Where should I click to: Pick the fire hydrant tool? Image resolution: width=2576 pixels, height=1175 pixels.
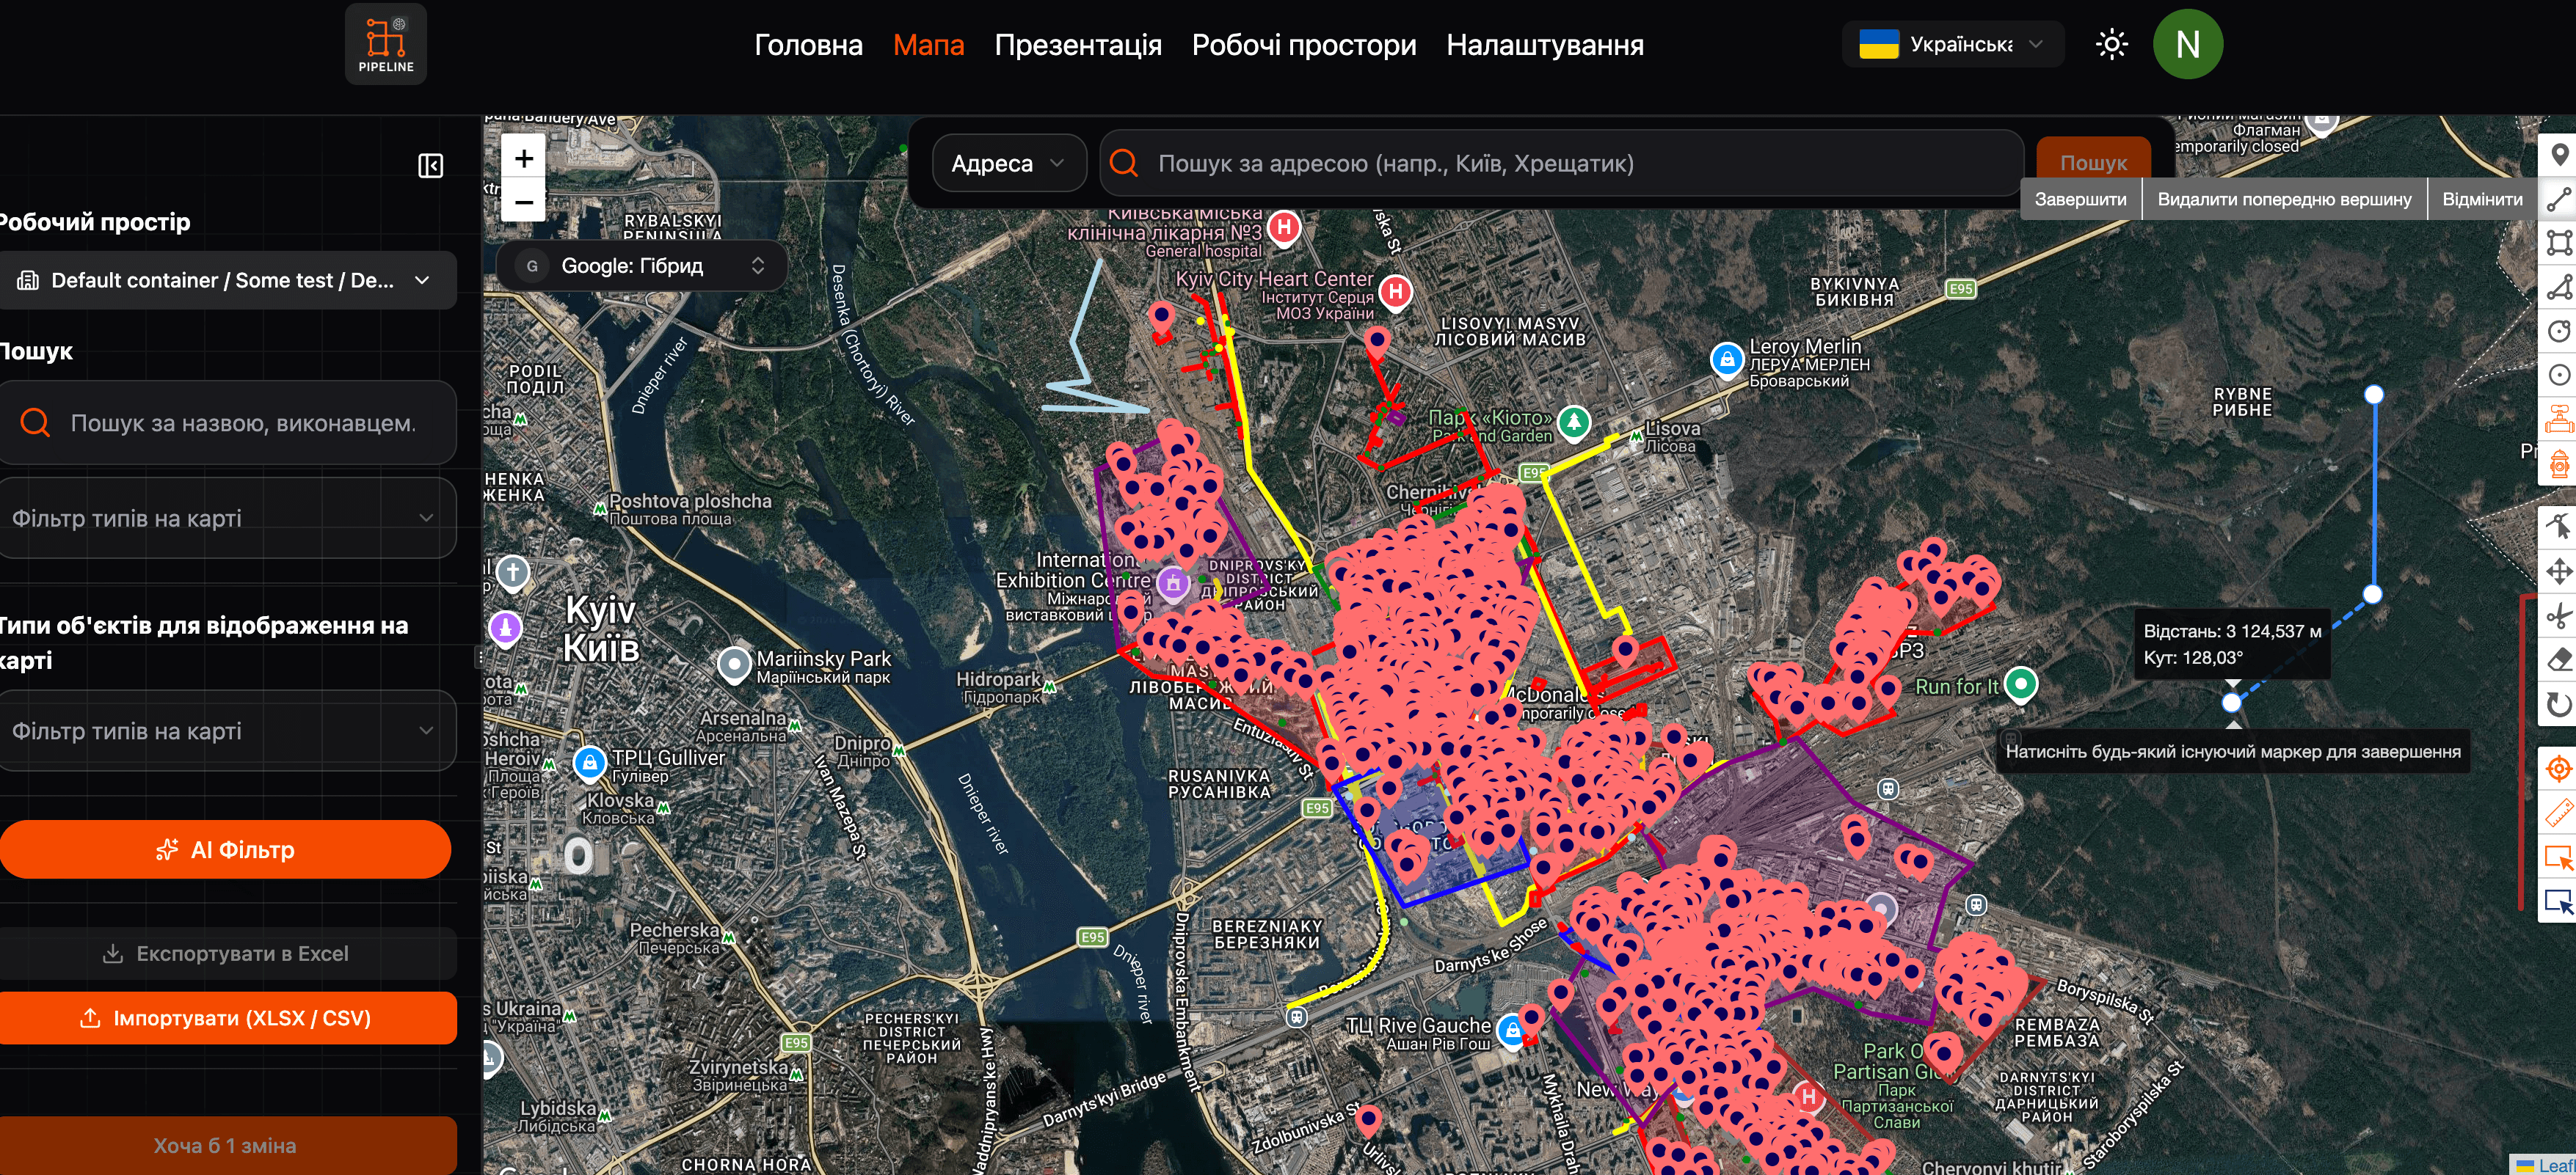pyautogui.click(x=2559, y=463)
